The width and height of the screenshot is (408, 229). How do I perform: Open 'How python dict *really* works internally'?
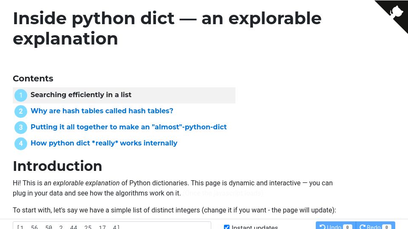click(104, 143)
